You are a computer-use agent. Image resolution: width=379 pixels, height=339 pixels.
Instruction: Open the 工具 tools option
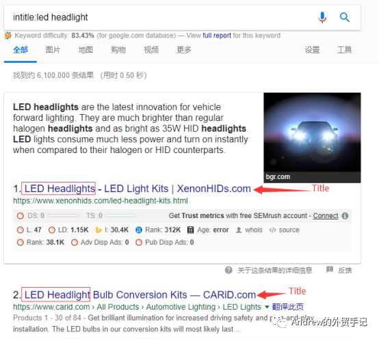pyautogui.click(x=344, y=50)
